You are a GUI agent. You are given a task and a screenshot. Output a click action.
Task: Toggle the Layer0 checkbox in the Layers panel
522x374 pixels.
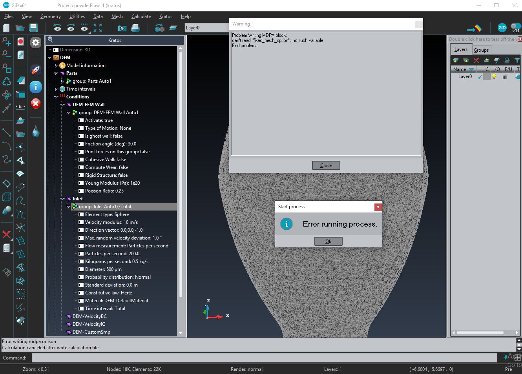pyautogui.click(x=480, y=76)
